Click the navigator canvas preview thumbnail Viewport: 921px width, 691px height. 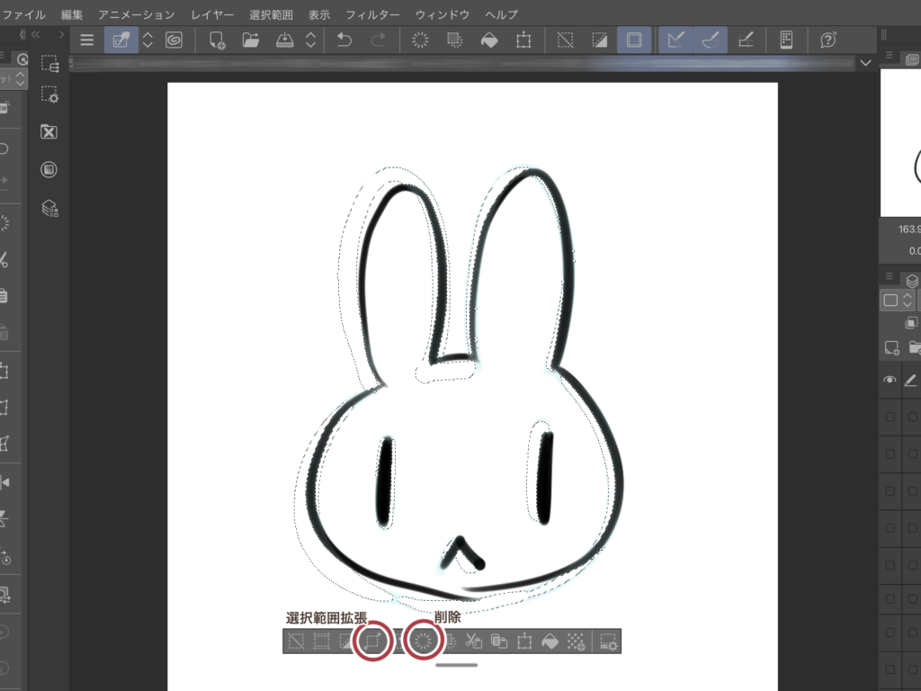click(x=900, y=143)
